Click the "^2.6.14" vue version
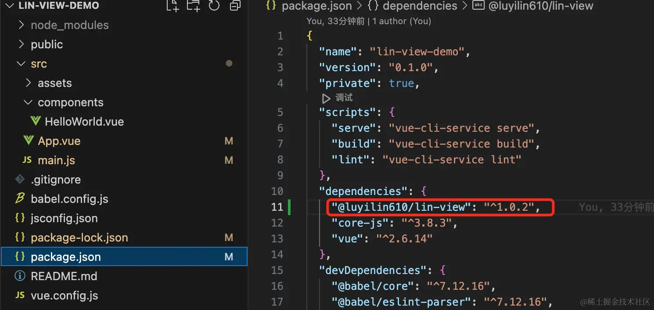 click(405, 239)
